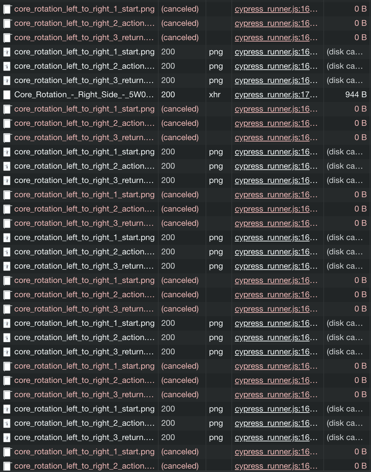Screen dimensions: 371x472
Task: Click the document icon beside the Core_Rotation_-_Right_Side xhr request
Action: [x=6, y=95]
